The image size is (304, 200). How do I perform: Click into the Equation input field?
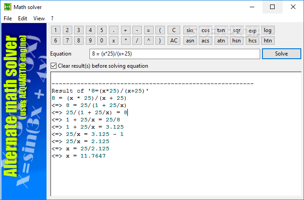click(175, 54)
